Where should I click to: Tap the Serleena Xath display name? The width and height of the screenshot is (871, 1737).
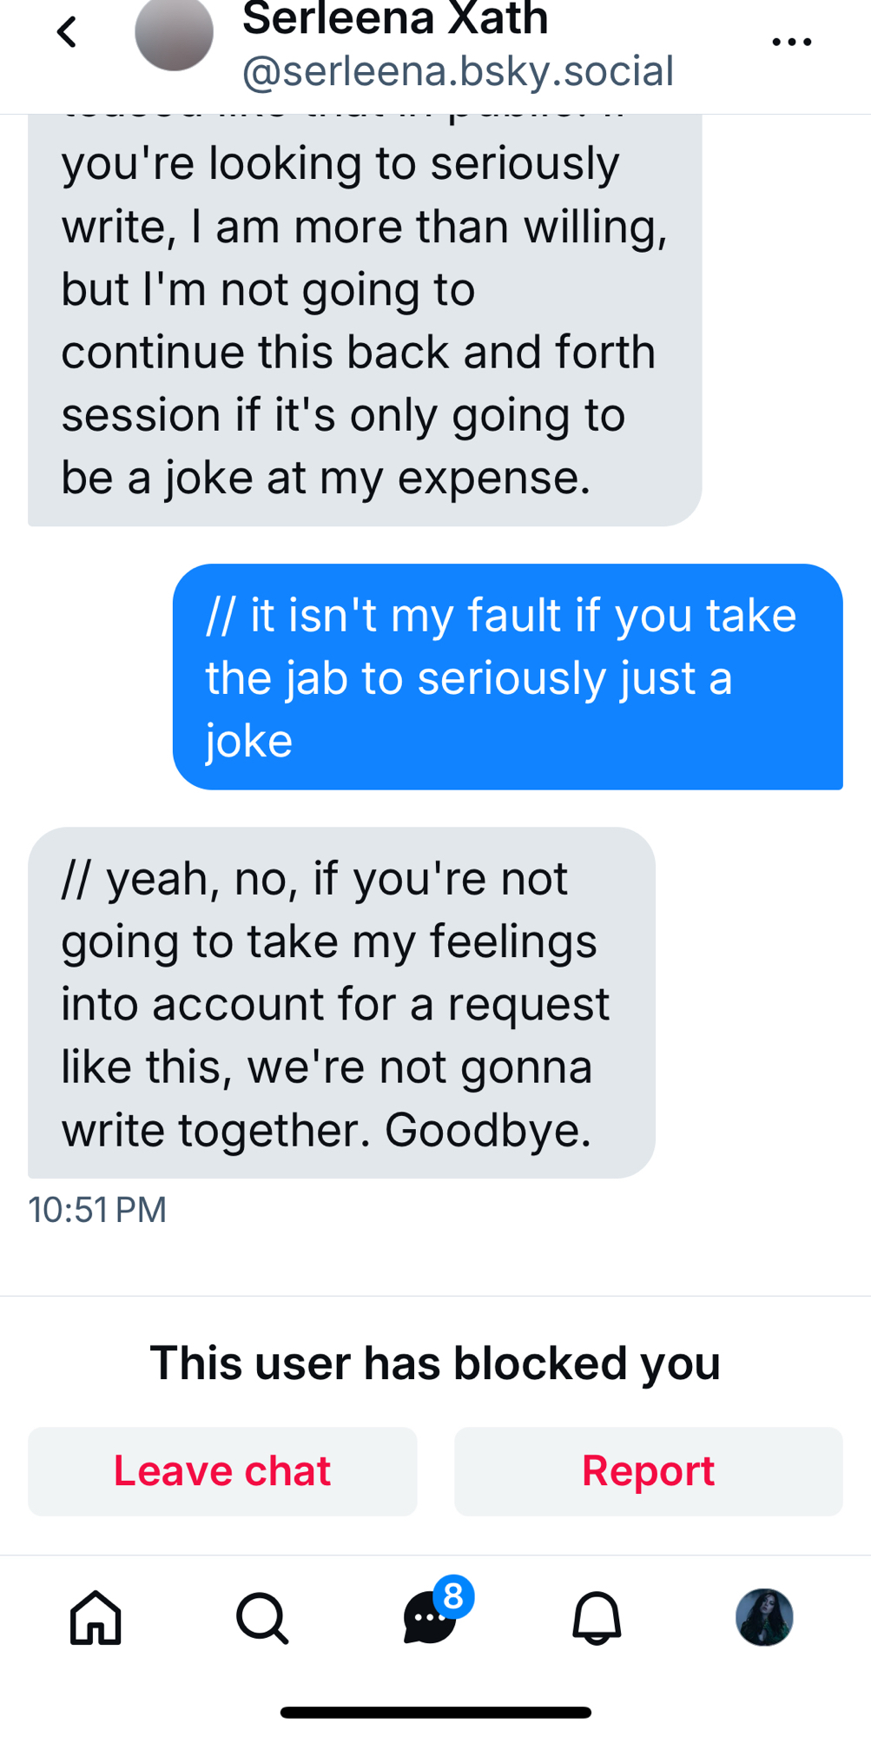tap(395, 19)
